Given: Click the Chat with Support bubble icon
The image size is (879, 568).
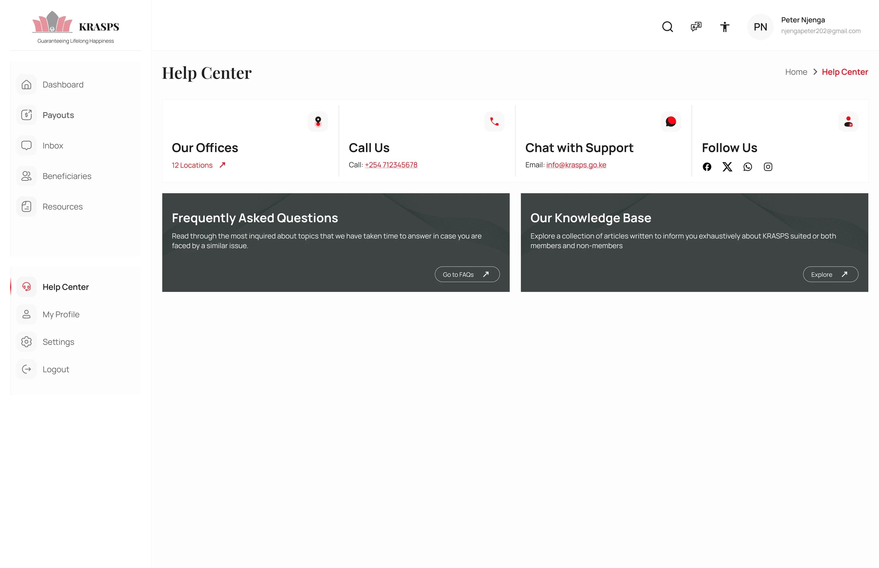Looking at the screenshot, I should click(x=671, y=121).
